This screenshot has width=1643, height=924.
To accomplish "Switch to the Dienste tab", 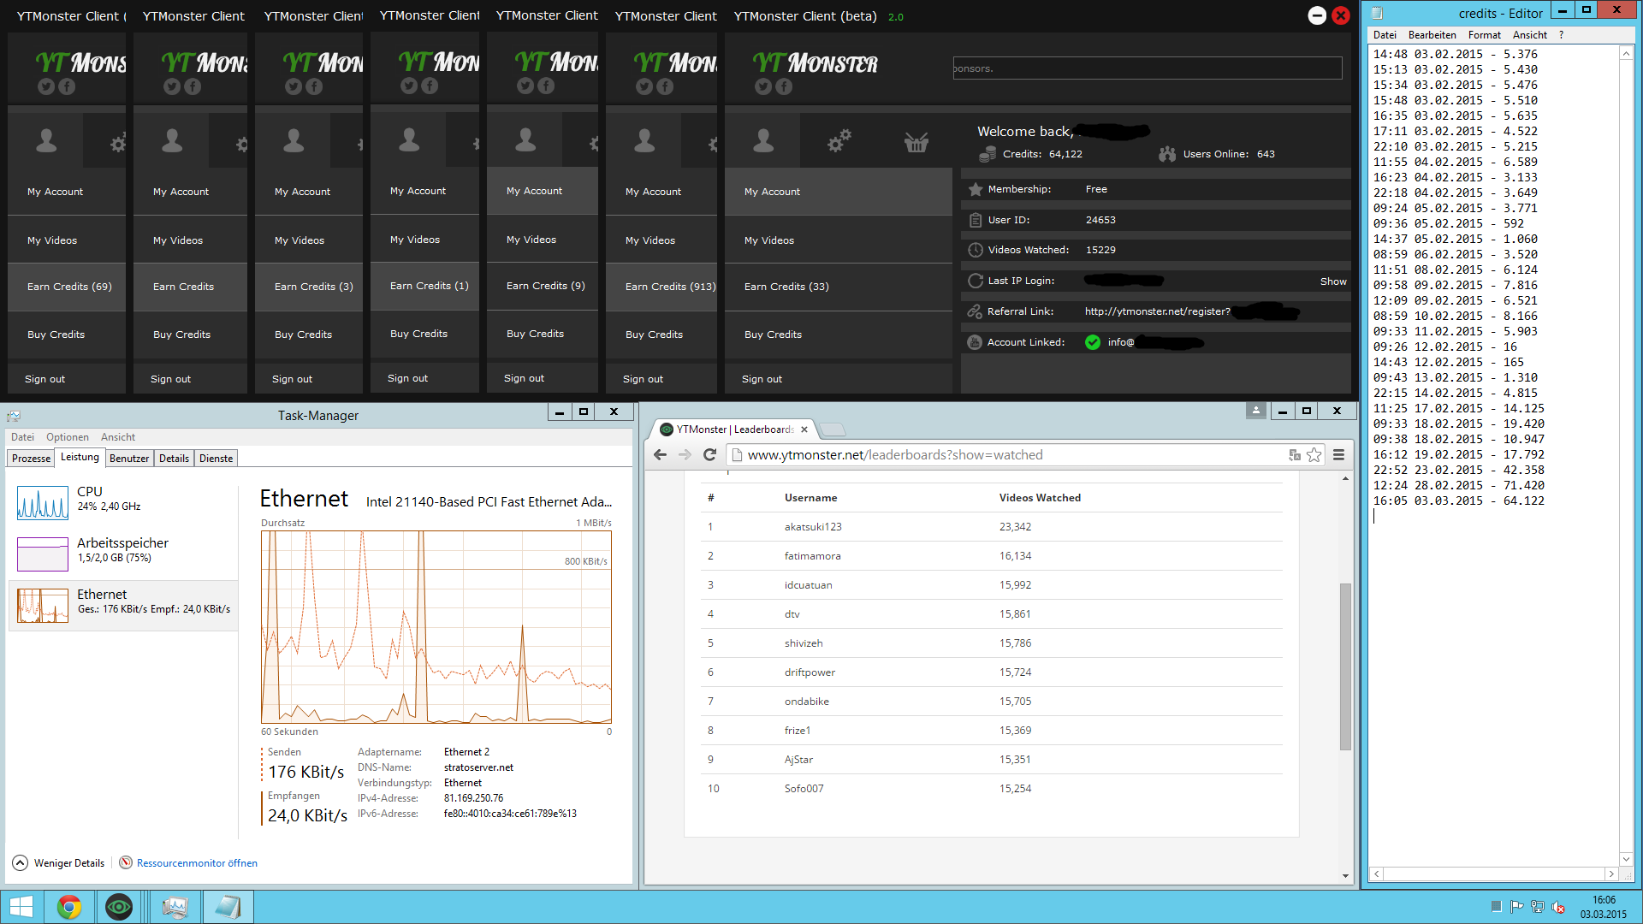I will (216, 459).
